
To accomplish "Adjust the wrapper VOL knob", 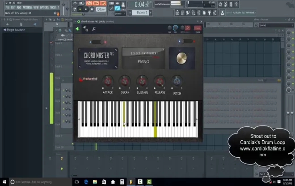I will 175,28.
